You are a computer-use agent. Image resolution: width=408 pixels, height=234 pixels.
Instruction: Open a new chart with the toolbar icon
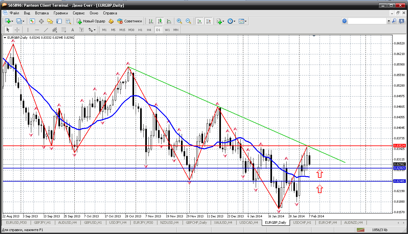8,21
